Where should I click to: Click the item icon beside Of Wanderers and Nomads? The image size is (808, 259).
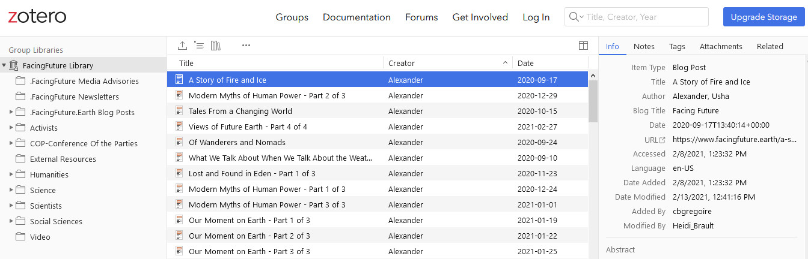(179, 141)
